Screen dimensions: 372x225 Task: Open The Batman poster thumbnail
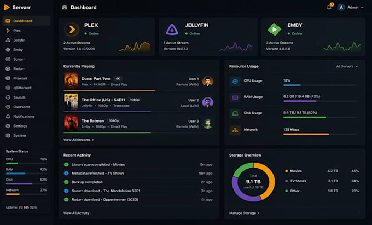click(71, 123)
